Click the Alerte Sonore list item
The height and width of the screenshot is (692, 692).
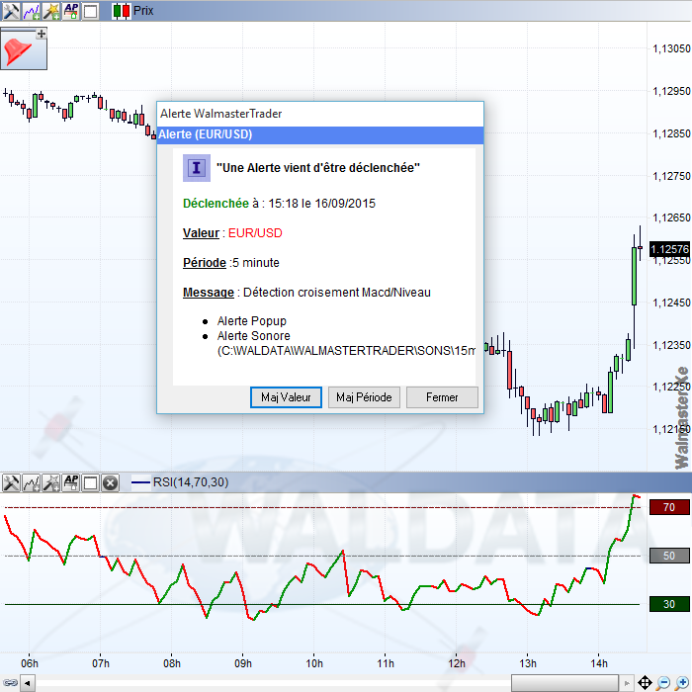[254, 336]
